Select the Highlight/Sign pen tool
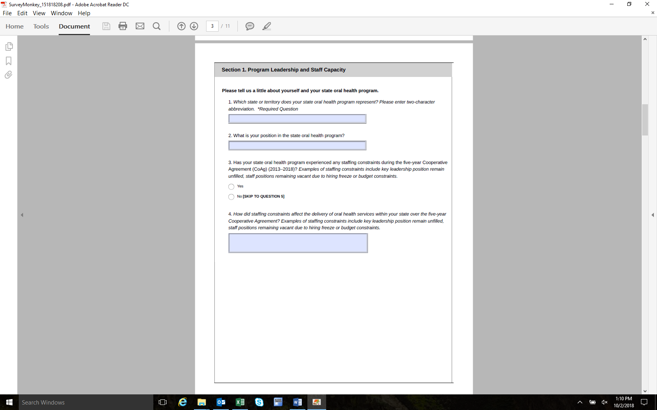The width and height of the screenshot is (657, 410). 267,26
